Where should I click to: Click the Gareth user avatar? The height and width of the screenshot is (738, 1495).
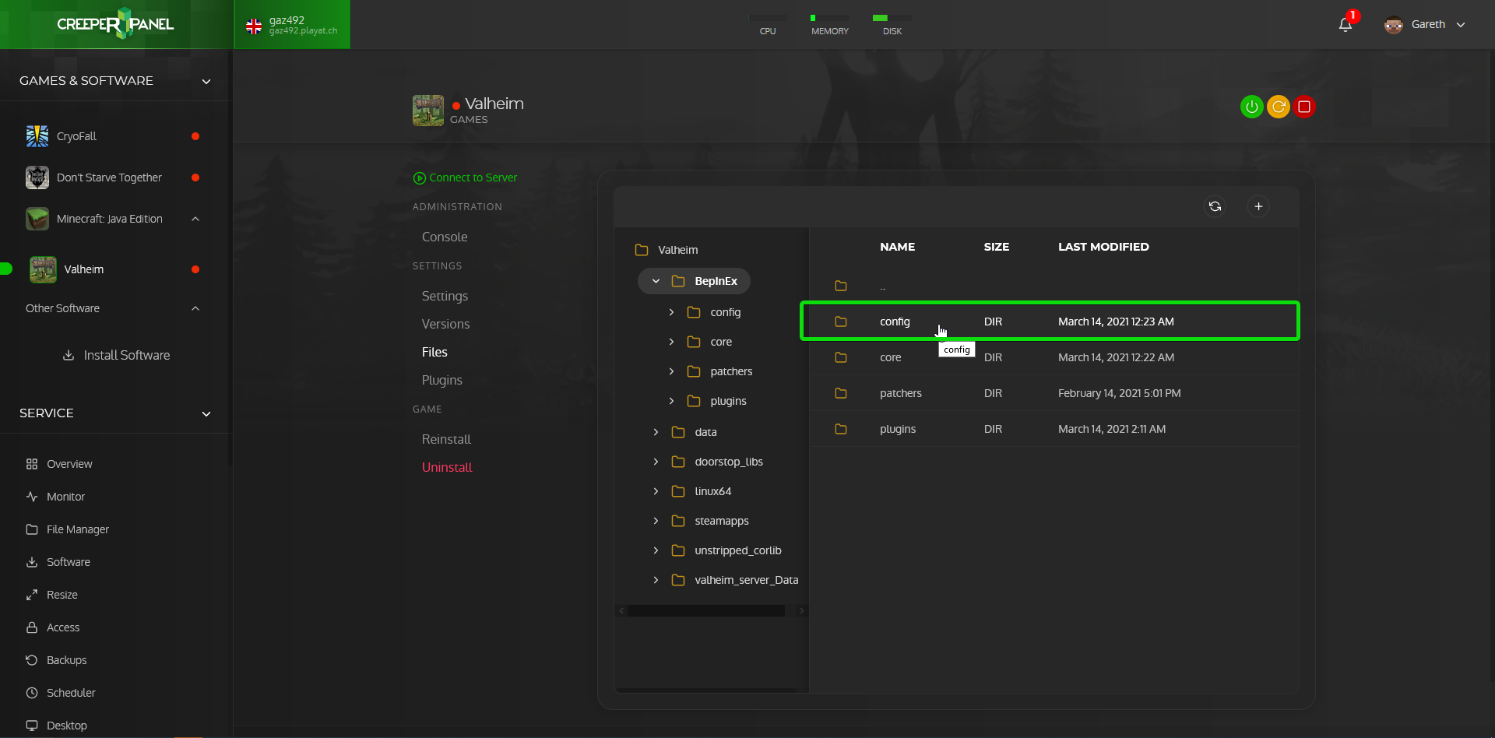coord(1394,25)
